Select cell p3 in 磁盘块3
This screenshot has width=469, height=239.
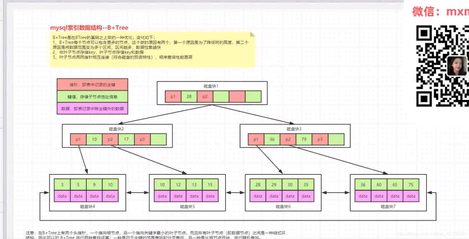320,139
